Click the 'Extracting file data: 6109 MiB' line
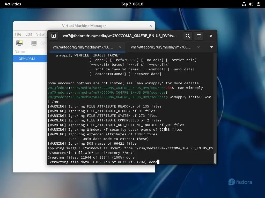Viewport: 265px width, 198px height. pyautogui.click(x=102, y=162)
